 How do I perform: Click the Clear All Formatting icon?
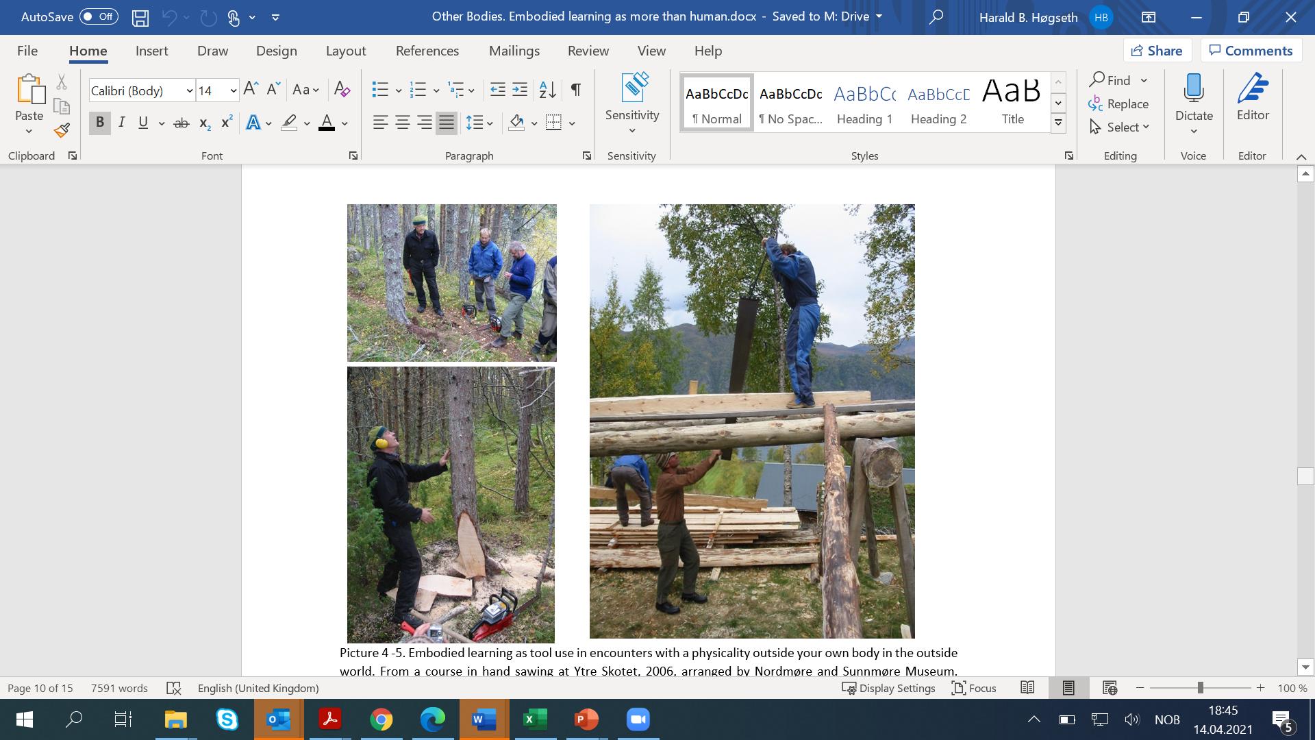click(x=342, y=90)
